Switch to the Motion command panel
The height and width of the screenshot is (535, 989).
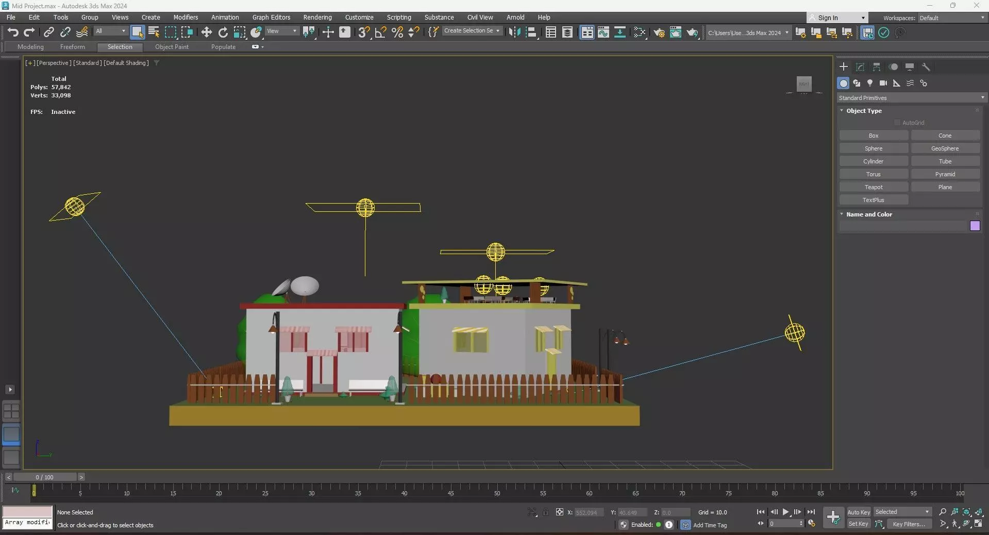pyautogui.click(x=893, y=67)
